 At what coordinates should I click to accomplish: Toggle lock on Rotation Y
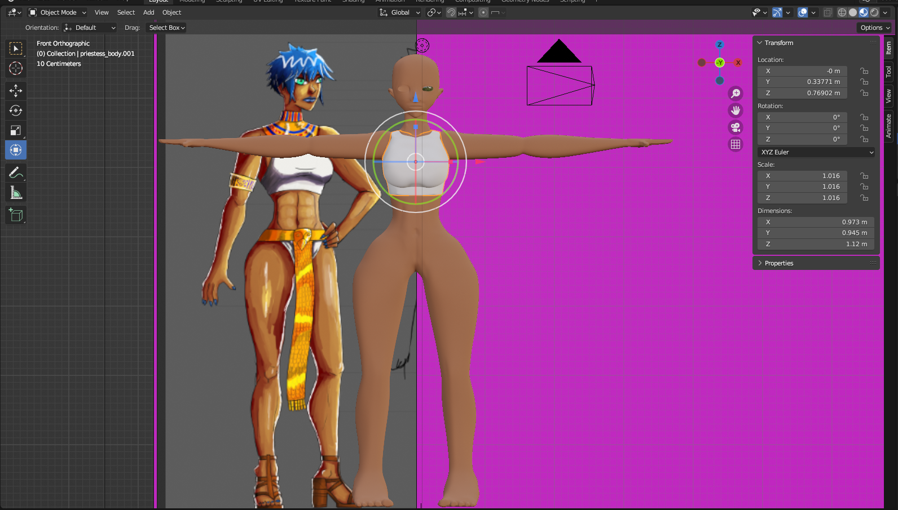coord(864,128)
